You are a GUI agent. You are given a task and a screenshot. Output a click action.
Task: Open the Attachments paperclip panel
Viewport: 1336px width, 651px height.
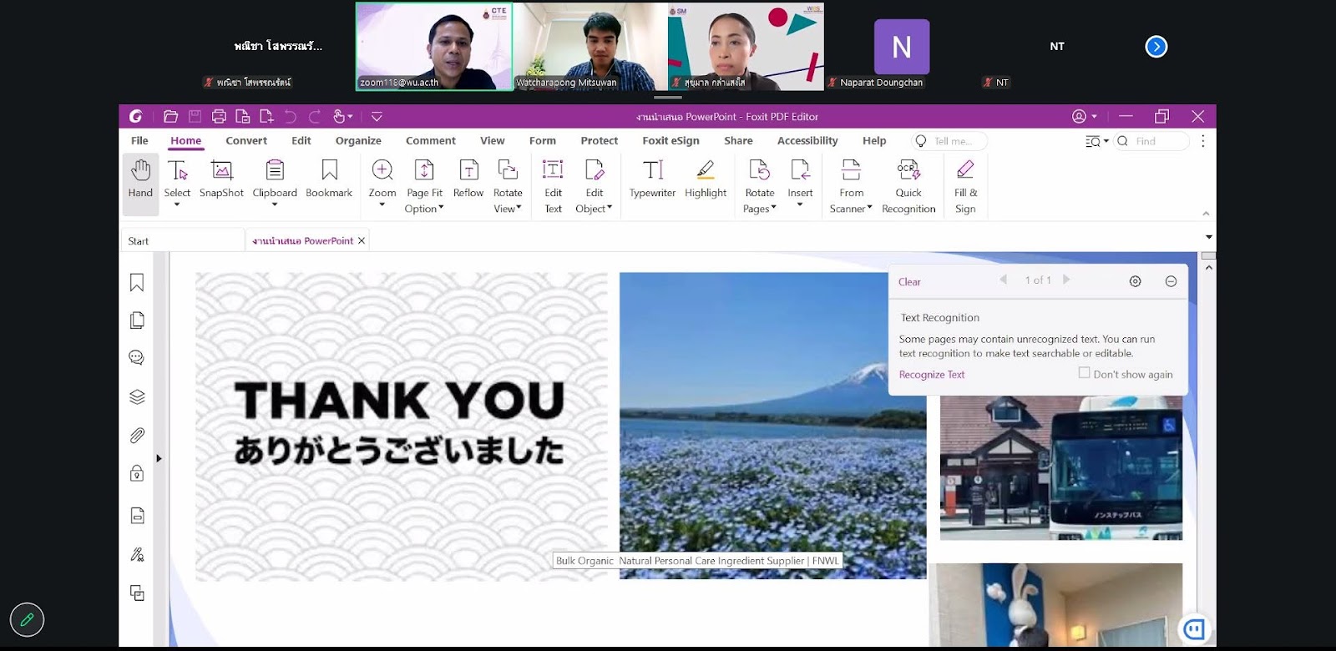coord(137,435)
